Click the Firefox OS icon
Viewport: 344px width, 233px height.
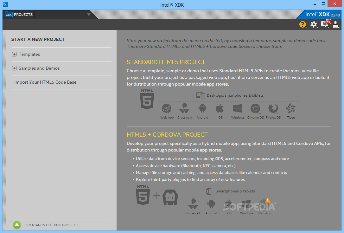coord(273,108)
